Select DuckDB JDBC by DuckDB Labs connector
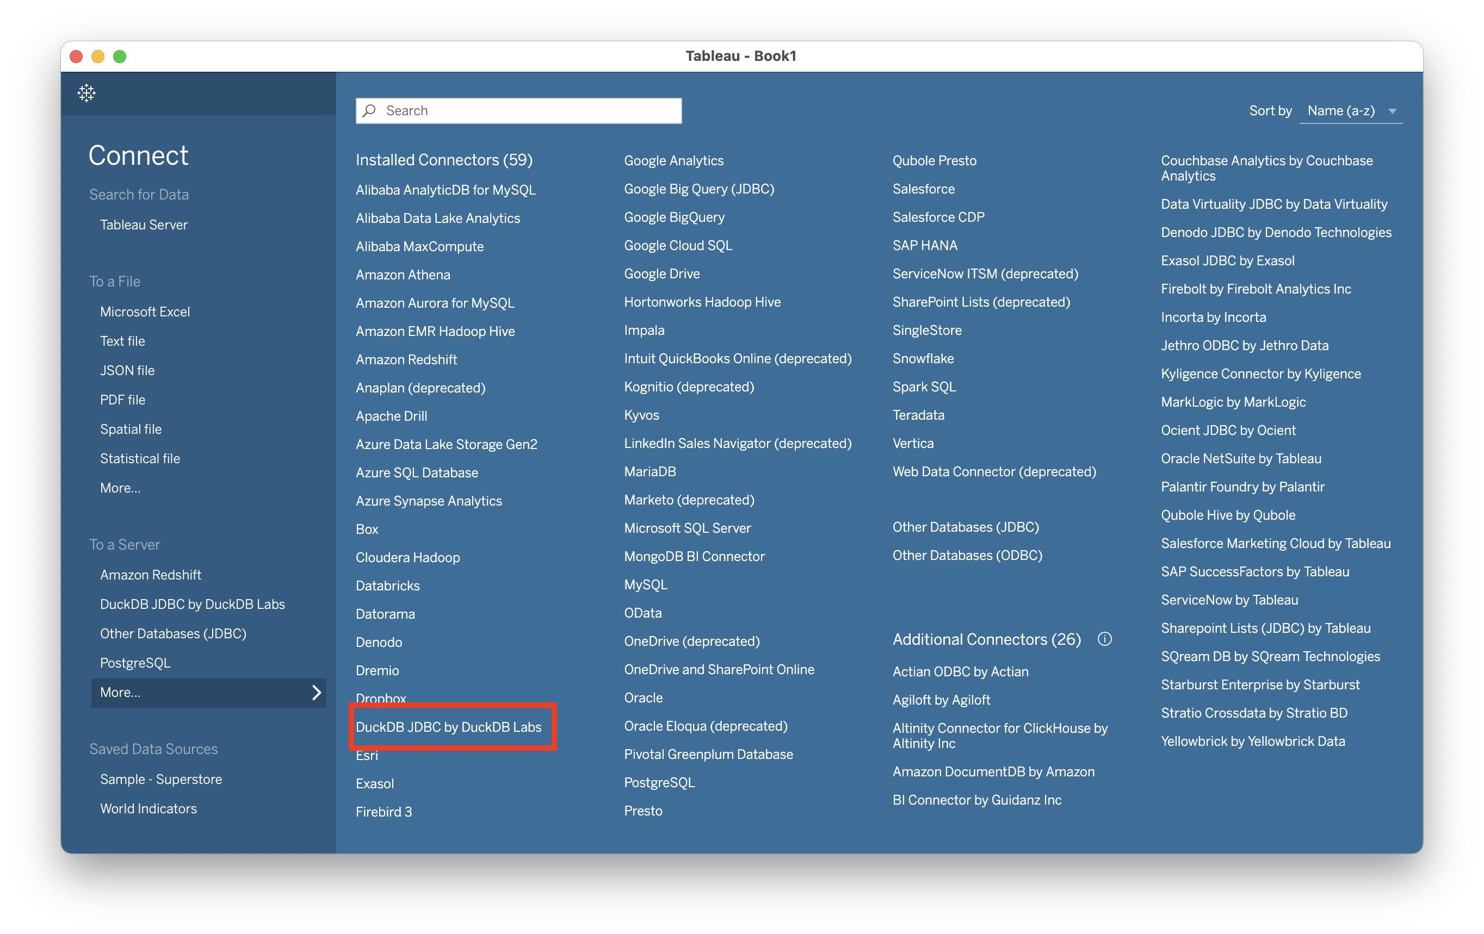The image size is (1484, 934). coord(449,727)
